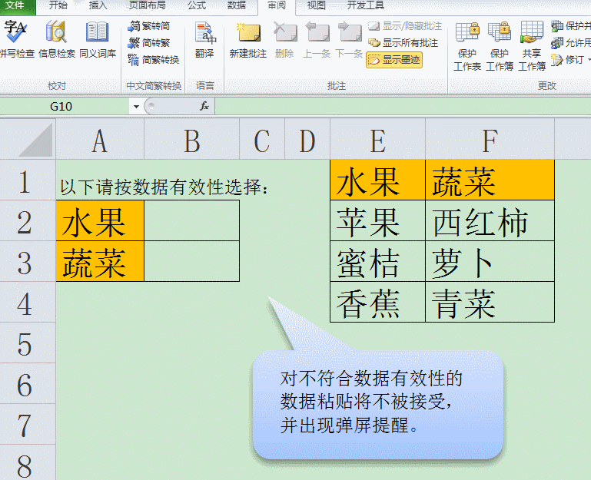Run the 拼写检查 spelling check
This screenshot has width=591, height=480.
pyautogui.click(x=17, y=39)
